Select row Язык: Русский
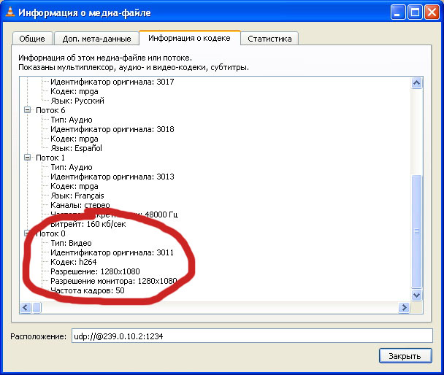This screenshot has width=444, height=375. pos(77,101)
